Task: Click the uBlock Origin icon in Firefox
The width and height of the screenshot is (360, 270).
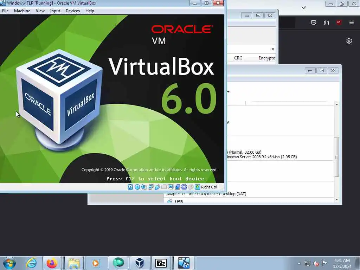Action: (339, 22)
